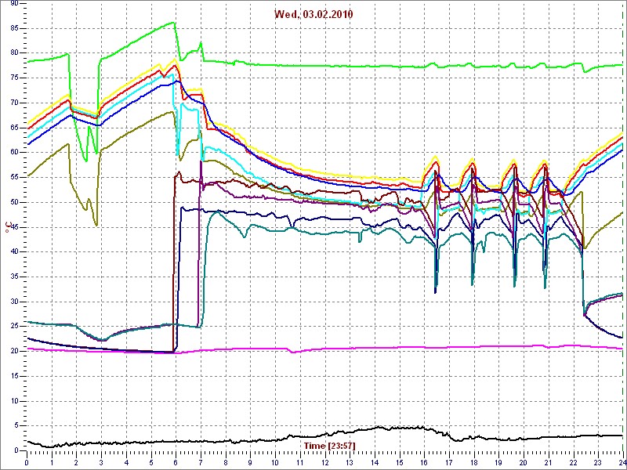Click the chart title "Wed, 03.02.2010"
The image size is (627, 470).
tap(313, 14)
